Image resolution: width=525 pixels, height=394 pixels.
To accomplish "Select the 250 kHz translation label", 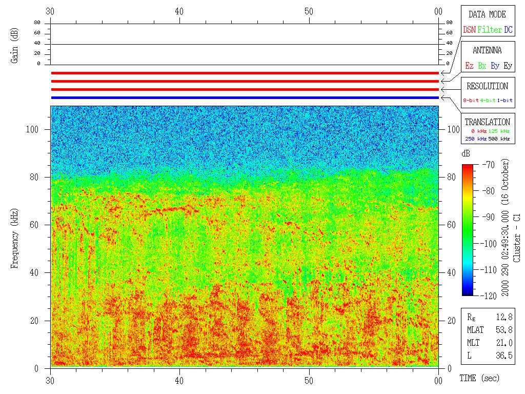I will tap(476, 139).
